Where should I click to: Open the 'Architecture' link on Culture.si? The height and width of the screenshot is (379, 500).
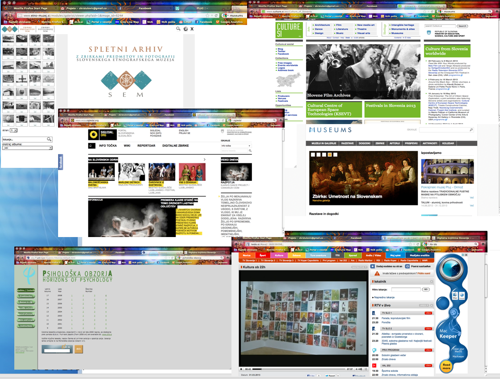pos(322,25)
